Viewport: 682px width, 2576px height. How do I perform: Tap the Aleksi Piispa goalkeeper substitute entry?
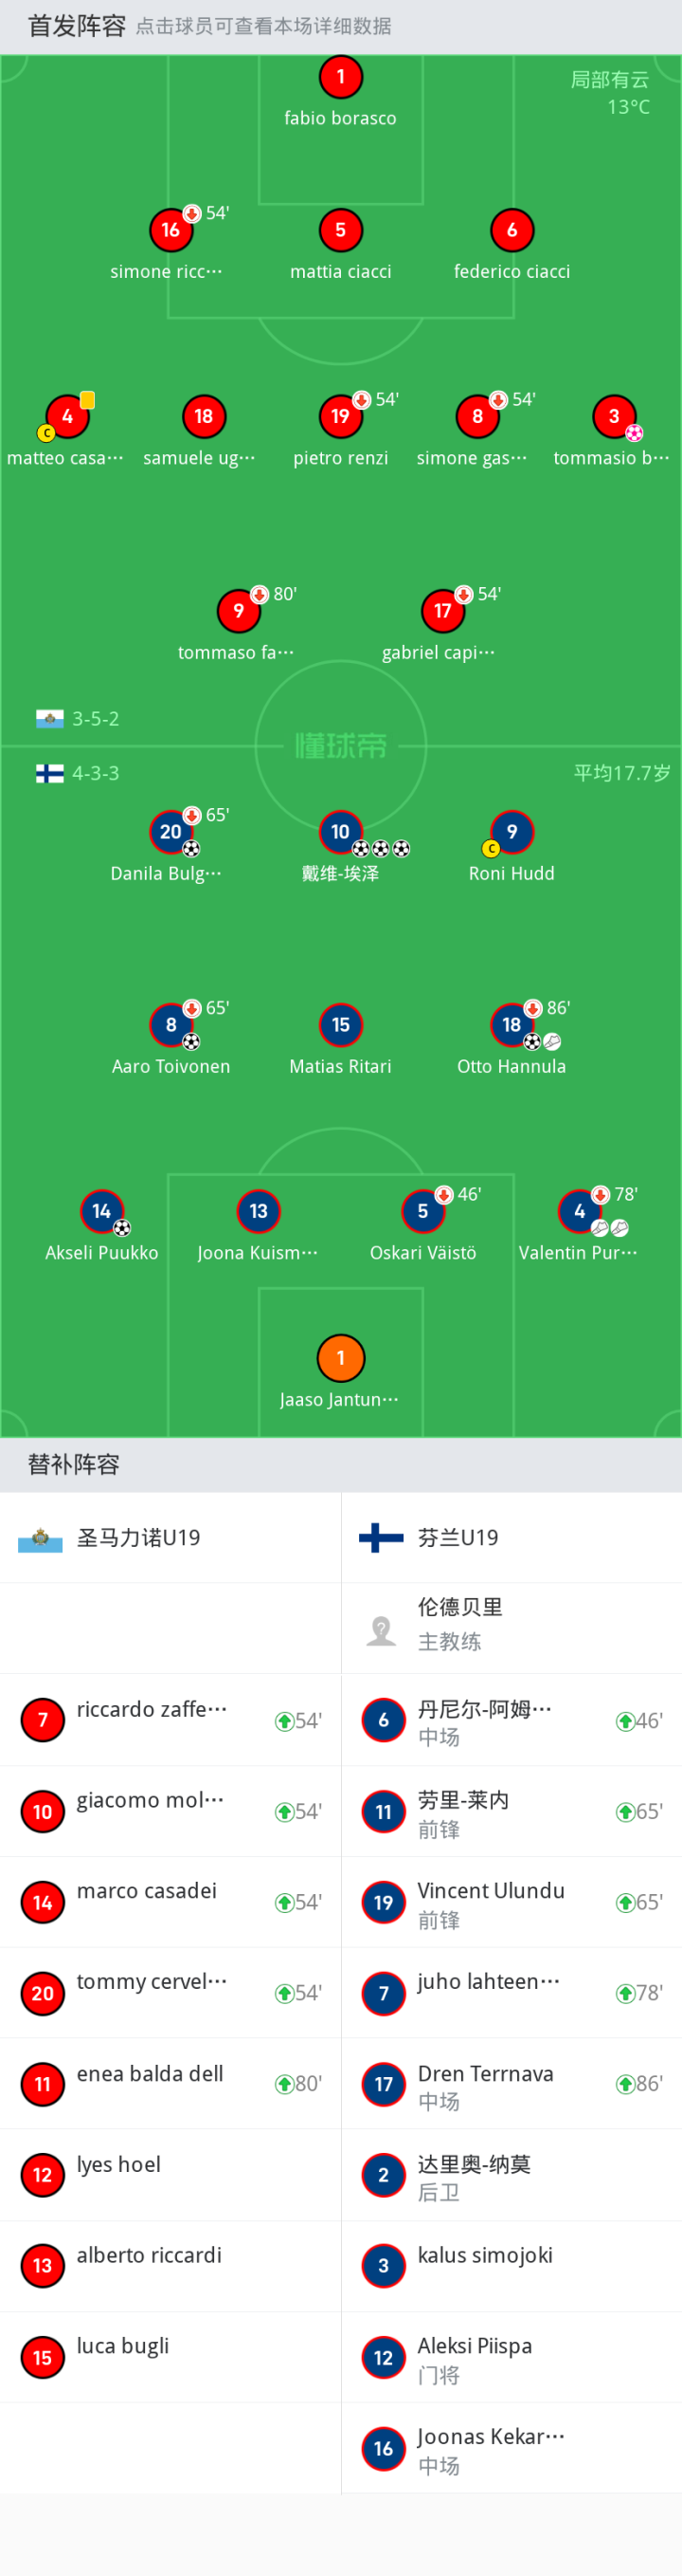click(511, 2356)
